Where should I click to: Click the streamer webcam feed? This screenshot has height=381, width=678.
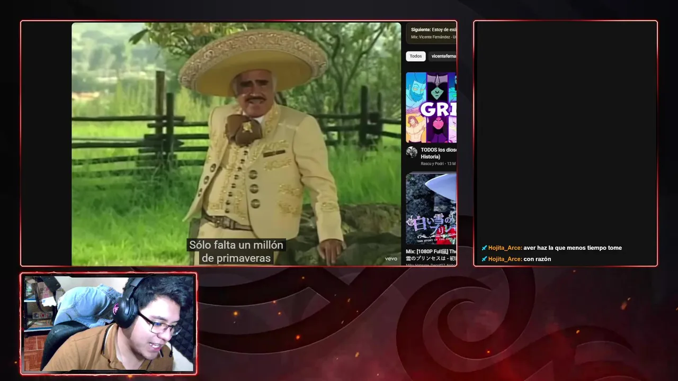[109, 323]
